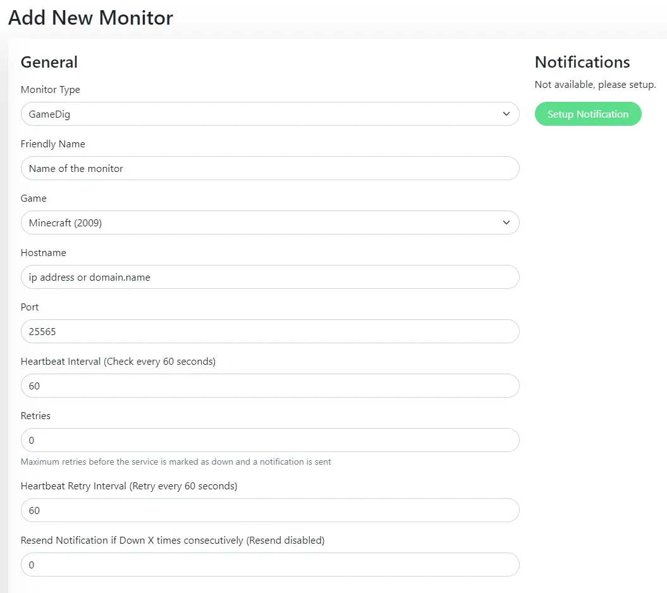The image size is (667, 593).
Task: Click the Hostname input field
Action: tap(270, 277)
